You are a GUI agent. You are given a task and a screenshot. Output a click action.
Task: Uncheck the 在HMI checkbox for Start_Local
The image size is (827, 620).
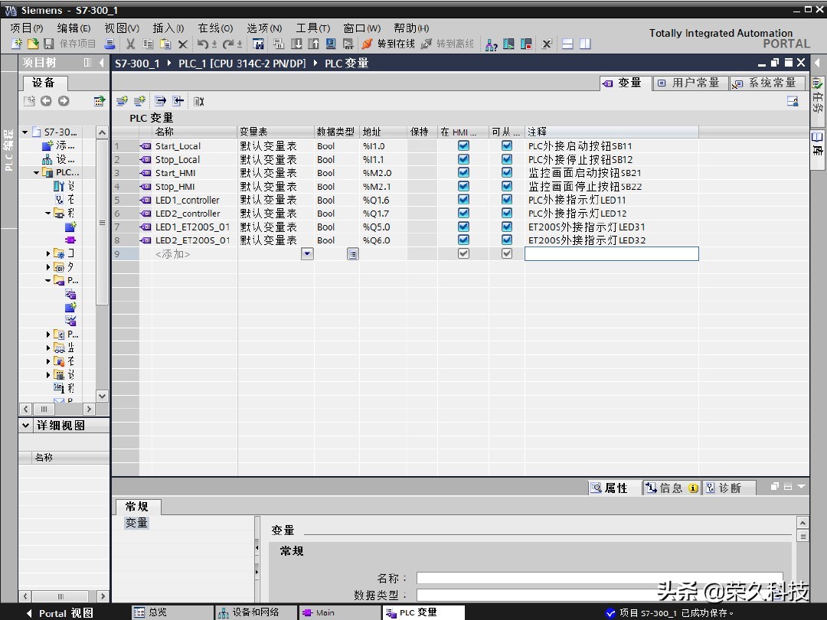463,145
